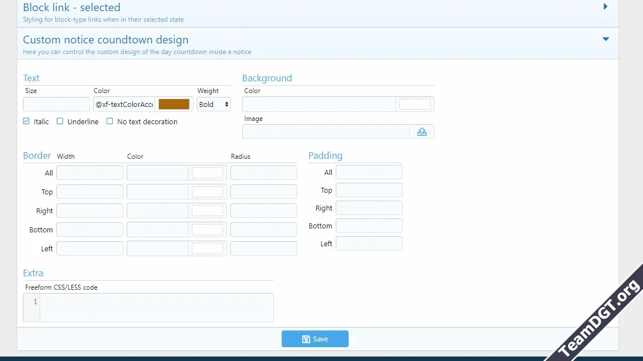Click the Border Radius All input field

[263, 172]
